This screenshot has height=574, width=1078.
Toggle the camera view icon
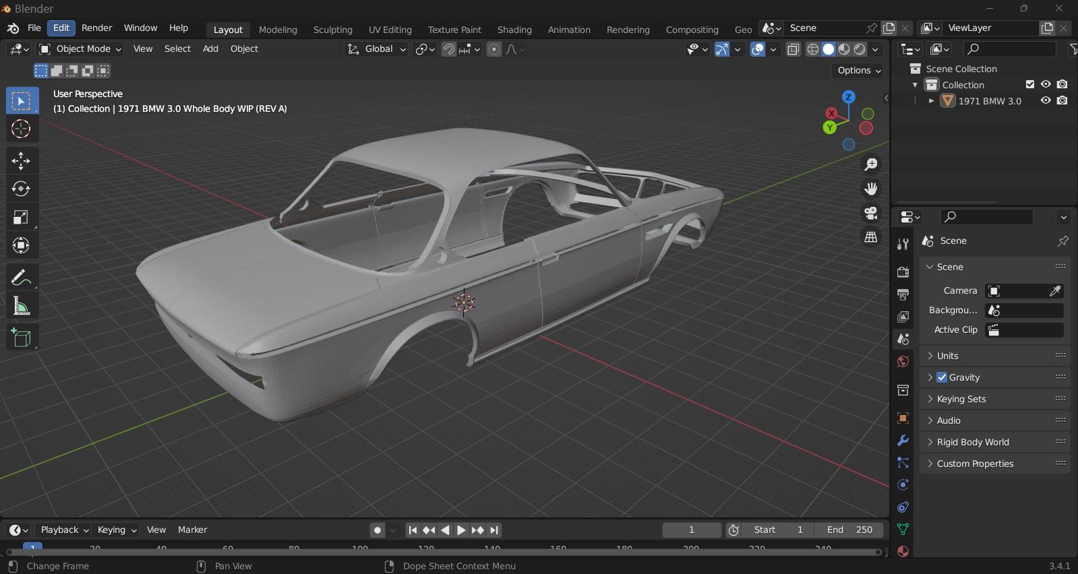point(871,213)
